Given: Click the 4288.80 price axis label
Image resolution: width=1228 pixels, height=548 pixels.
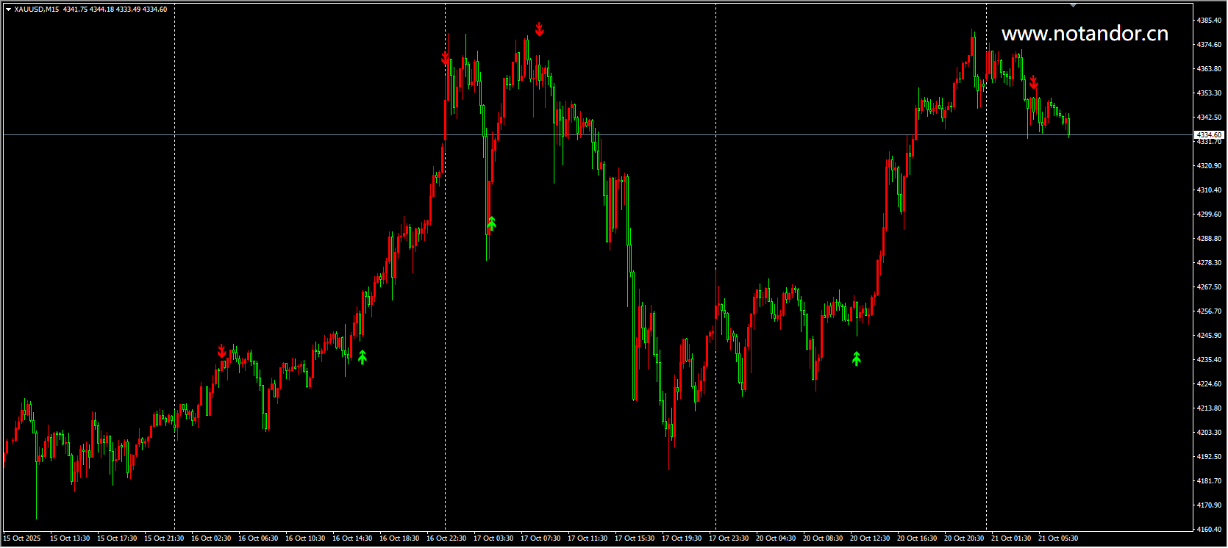Looking at the screenshot, I should click(x=1210, y=239).
